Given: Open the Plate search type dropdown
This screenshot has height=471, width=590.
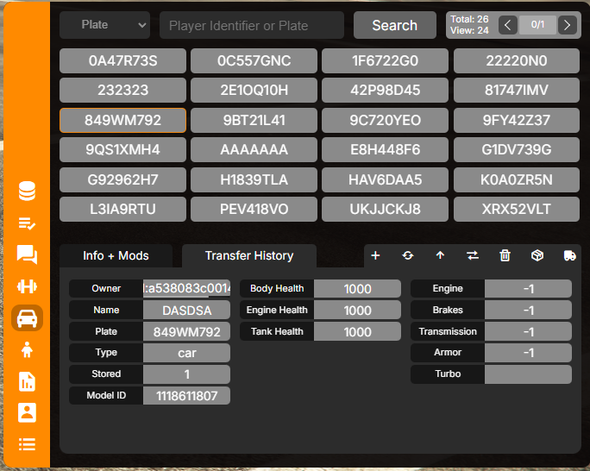Looking at the screenshot, I should click(104, 25).
